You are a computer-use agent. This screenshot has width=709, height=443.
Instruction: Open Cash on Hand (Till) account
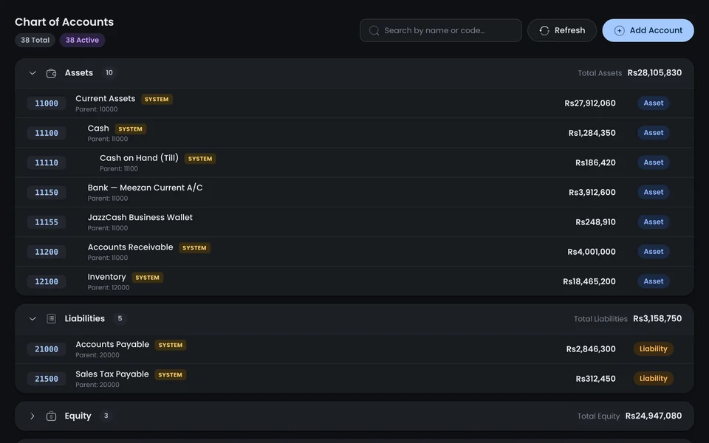(x=354, y=162)
